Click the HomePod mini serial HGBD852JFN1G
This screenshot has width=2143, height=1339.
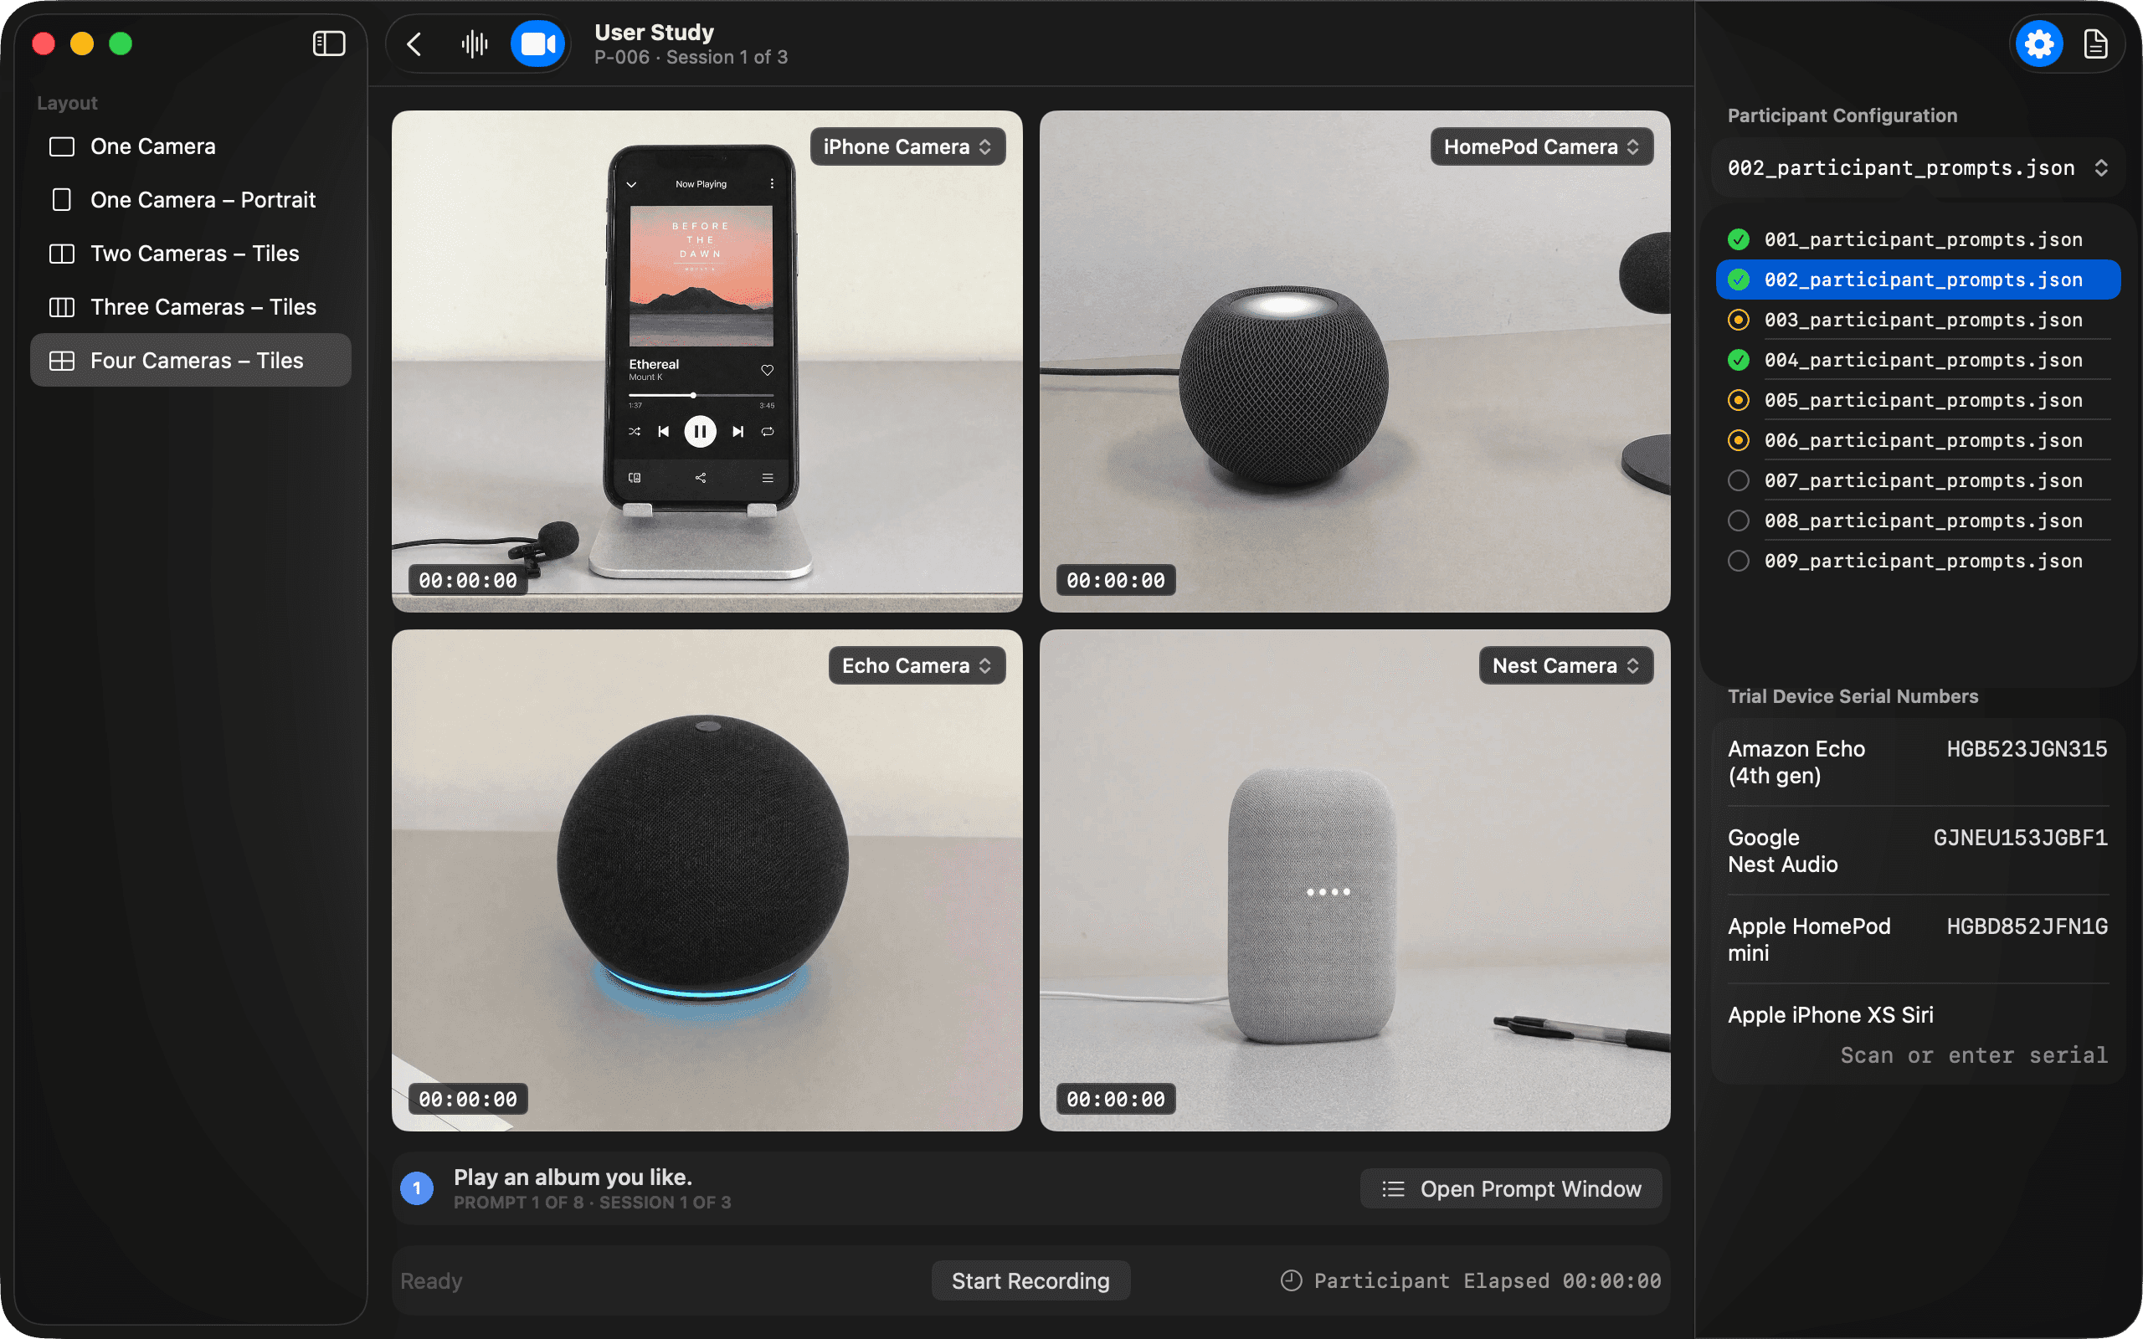pos(2026,926)
